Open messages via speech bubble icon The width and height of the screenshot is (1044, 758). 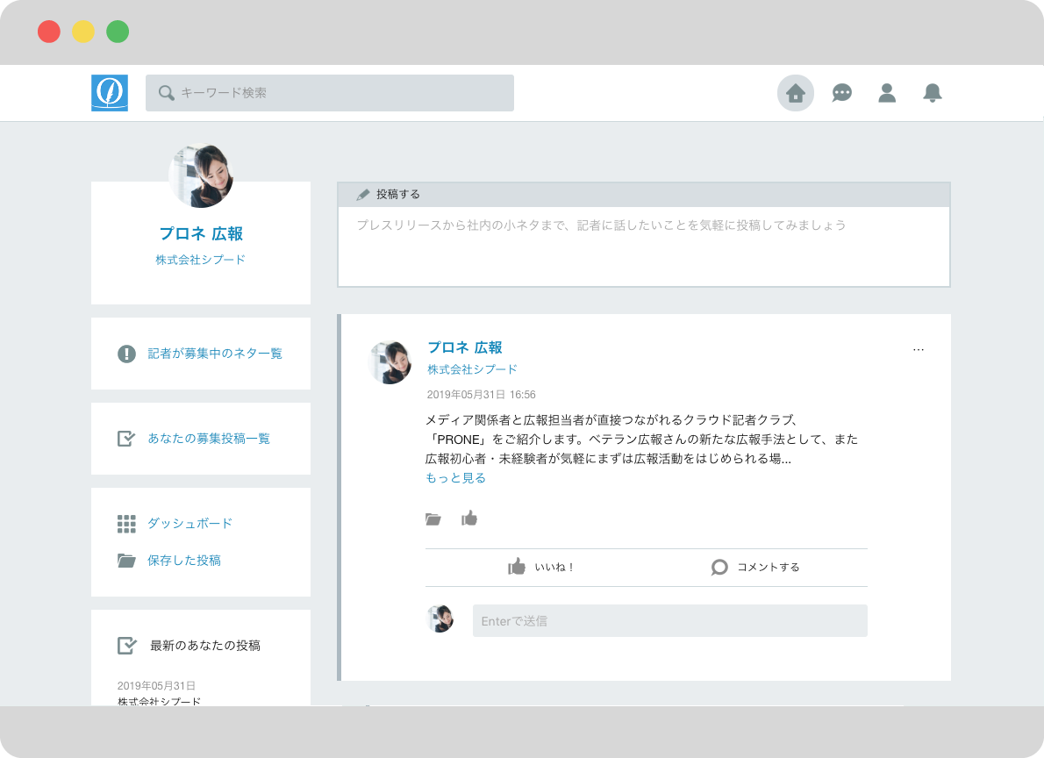coord(842,93)
